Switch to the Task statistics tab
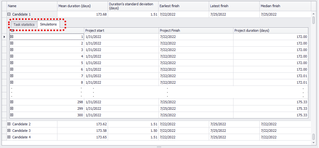Image resolution: width=319 pixels, height=148 pixels. point(24,25)
